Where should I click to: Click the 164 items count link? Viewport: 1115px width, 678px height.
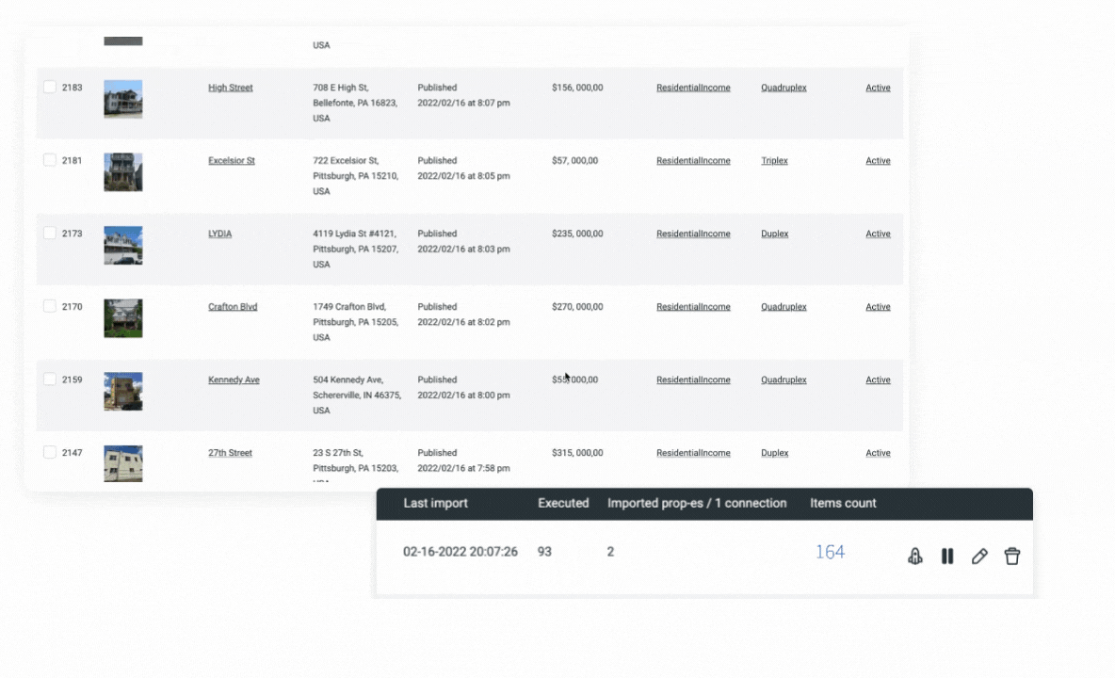tap(830, 552)
